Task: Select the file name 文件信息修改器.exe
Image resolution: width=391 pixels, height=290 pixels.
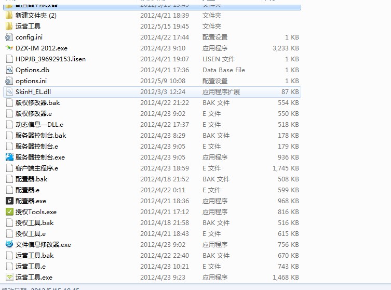Action: pyautogui.click(x=43, y=245)
